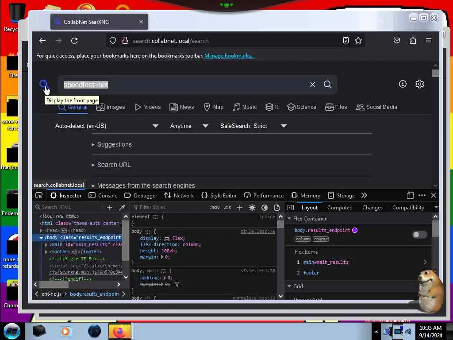Click the SearXNG logo front page icon
The image size is (453, 340).
pos(43,84)
